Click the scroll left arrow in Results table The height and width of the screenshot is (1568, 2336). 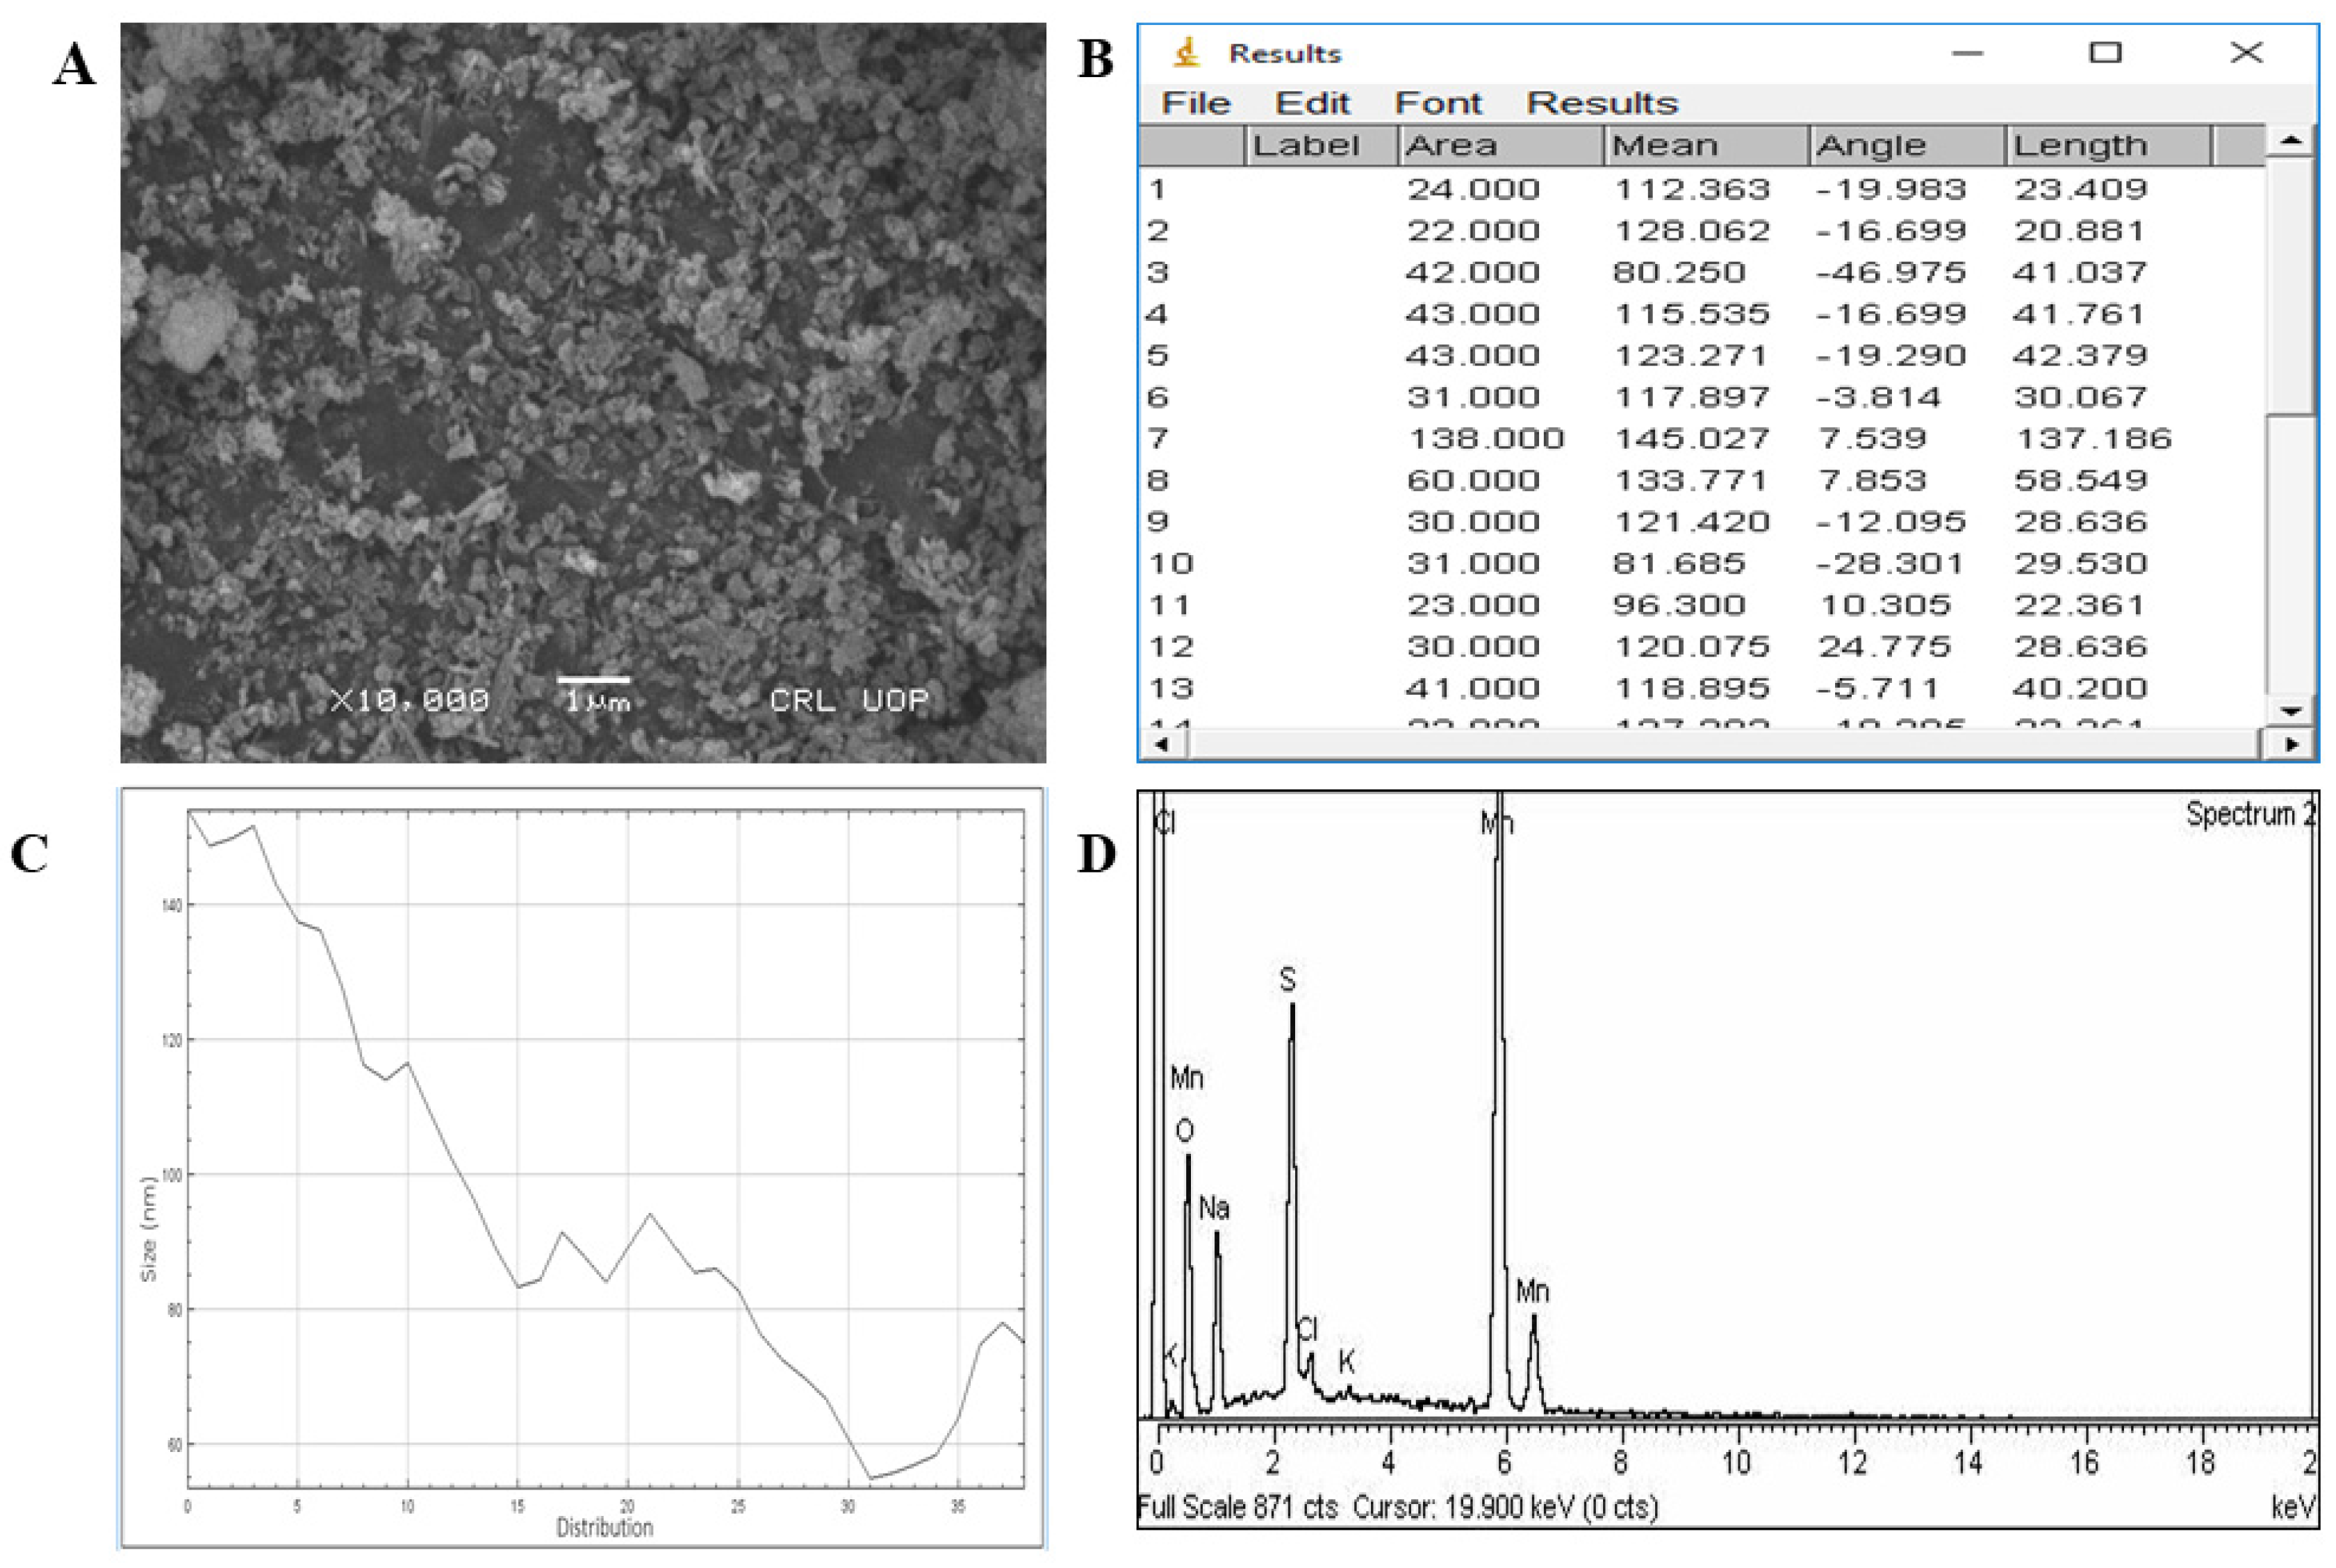pos(1163,744)
